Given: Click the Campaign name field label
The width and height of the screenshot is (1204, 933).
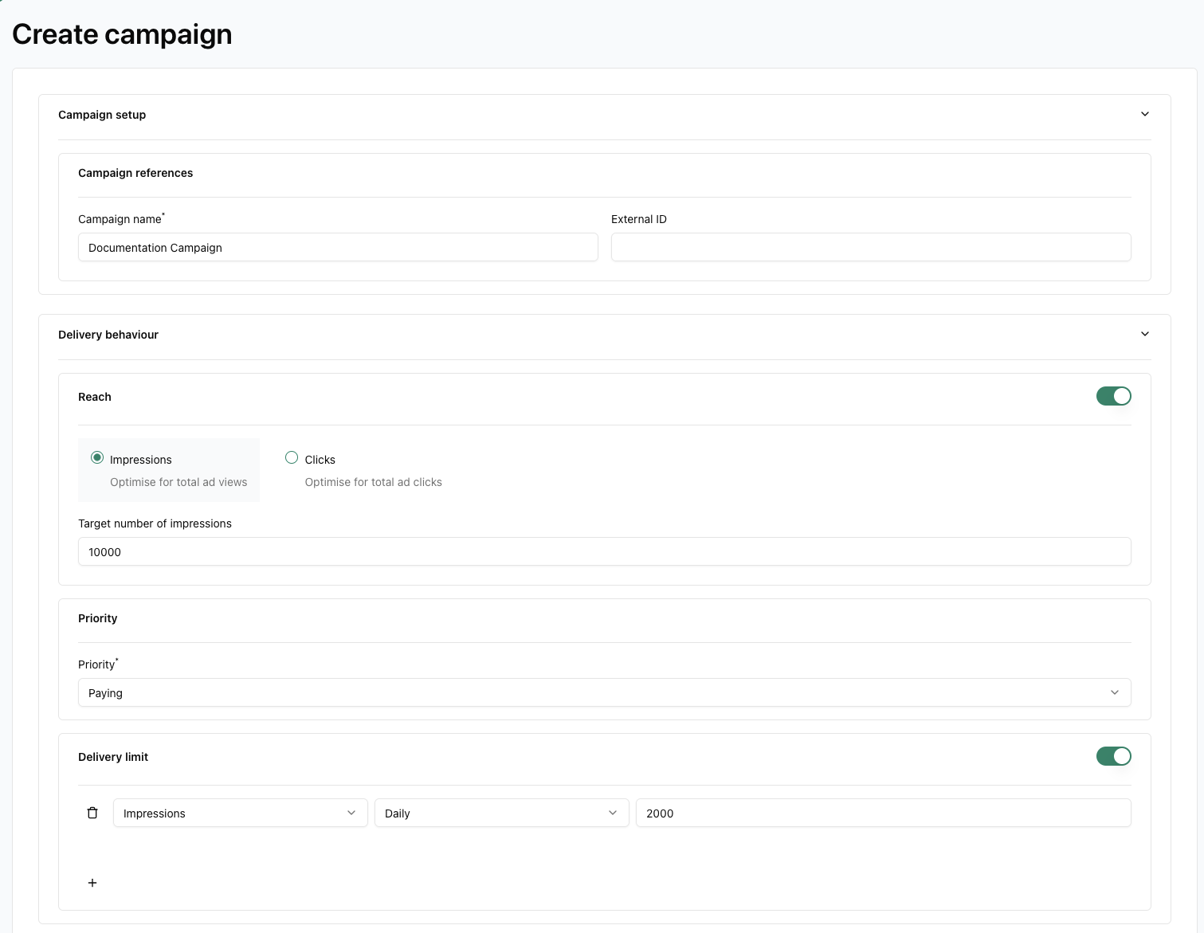Looking at the screenshot, I should point(120,219).
